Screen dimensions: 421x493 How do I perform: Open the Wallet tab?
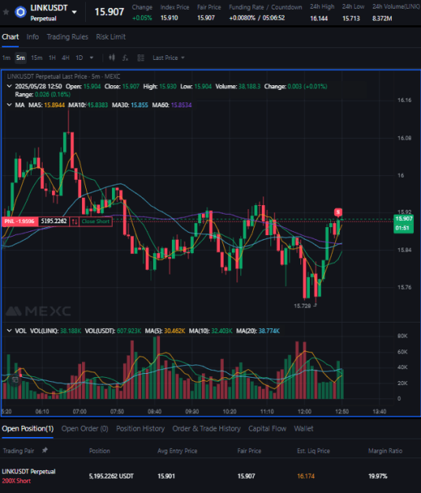point(304,428)
